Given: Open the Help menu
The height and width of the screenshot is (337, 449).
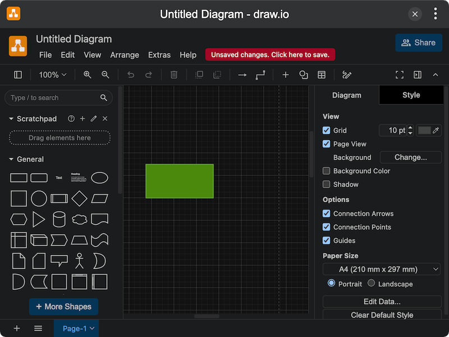Looking at the screenshot, I should 188,54.
